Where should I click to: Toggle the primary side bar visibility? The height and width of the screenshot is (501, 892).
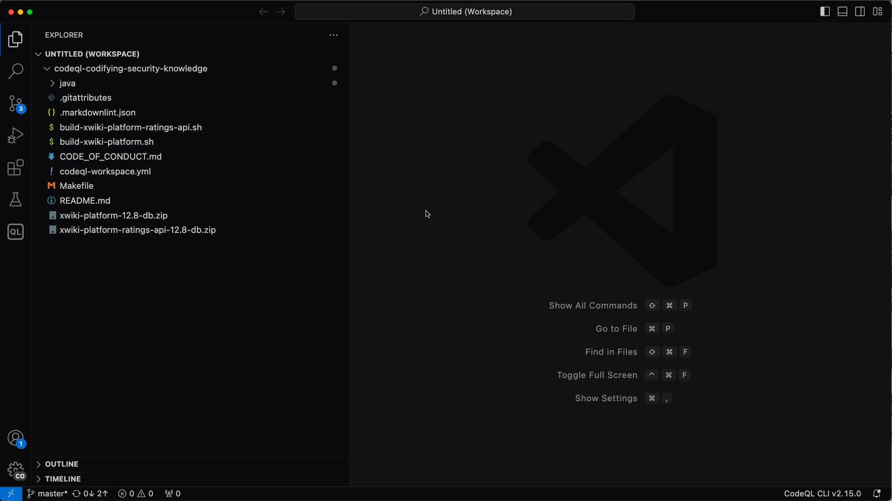825,12
